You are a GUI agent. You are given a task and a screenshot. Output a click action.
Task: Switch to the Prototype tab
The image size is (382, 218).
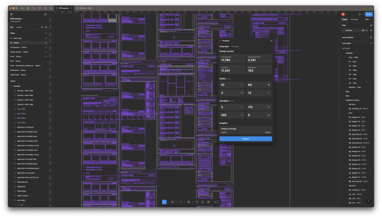pyautogui.click(x=354, y=19)
